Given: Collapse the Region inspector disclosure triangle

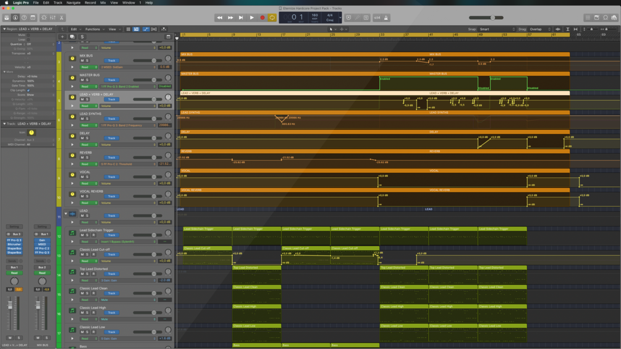Looking at the screenshot, I should point(4,29).
